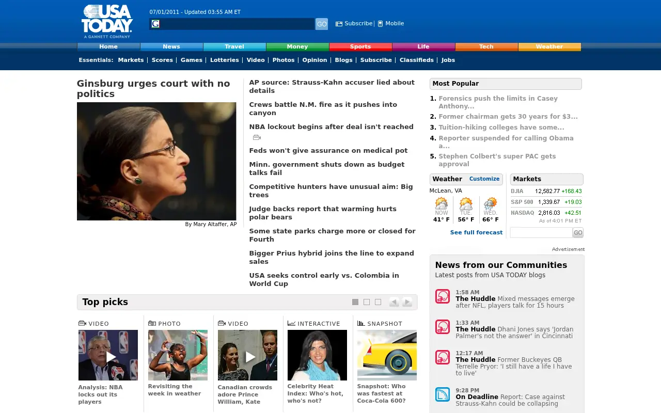Click the USA Today logo
The width and height of the screenshot is (661, 413).
[107, 22]
